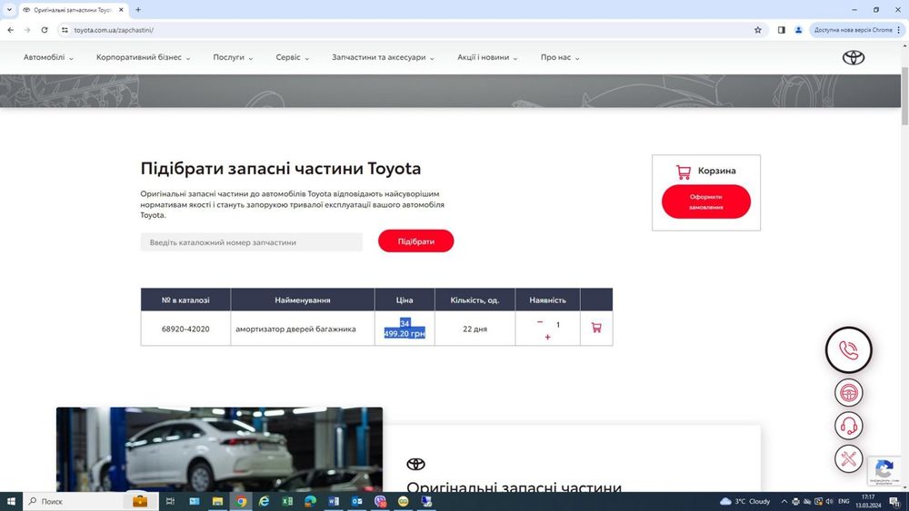This screenshot has height=511, width=909.
Task: Click the Підібрати button
Action: coord(415,241)
